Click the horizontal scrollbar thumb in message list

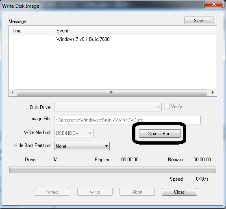click(112, 92)
